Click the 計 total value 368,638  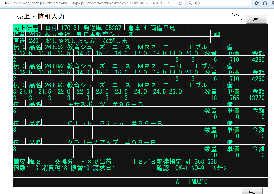(x=205, y=161)
